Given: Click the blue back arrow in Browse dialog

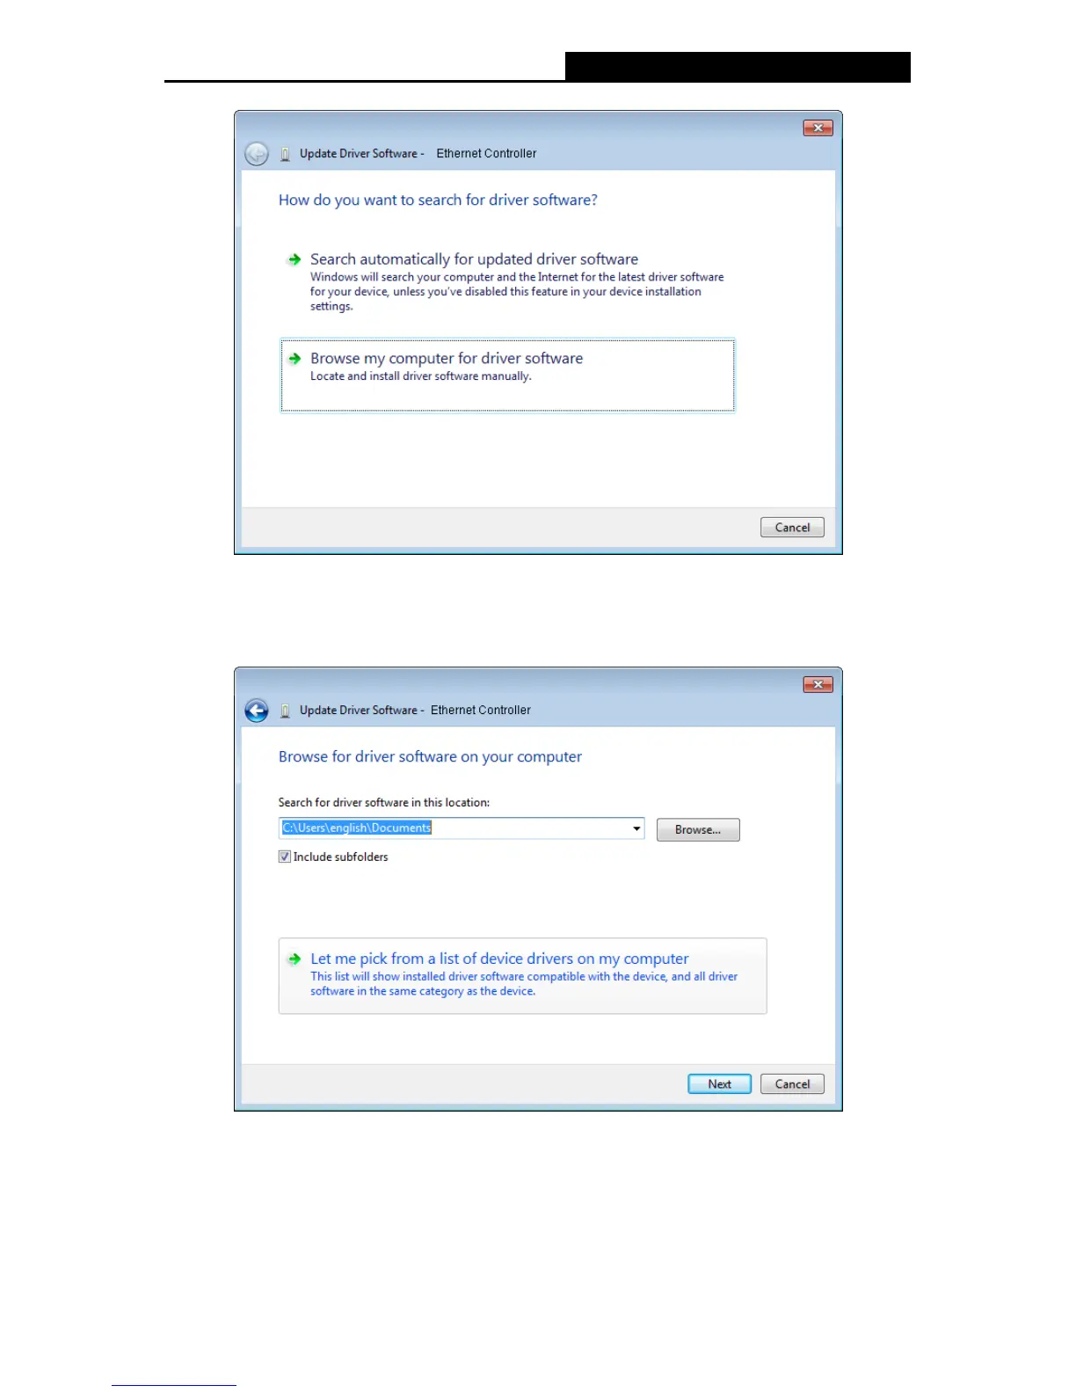Looking at the screenshot, I should pyautogui.click(x=257, y=711).
